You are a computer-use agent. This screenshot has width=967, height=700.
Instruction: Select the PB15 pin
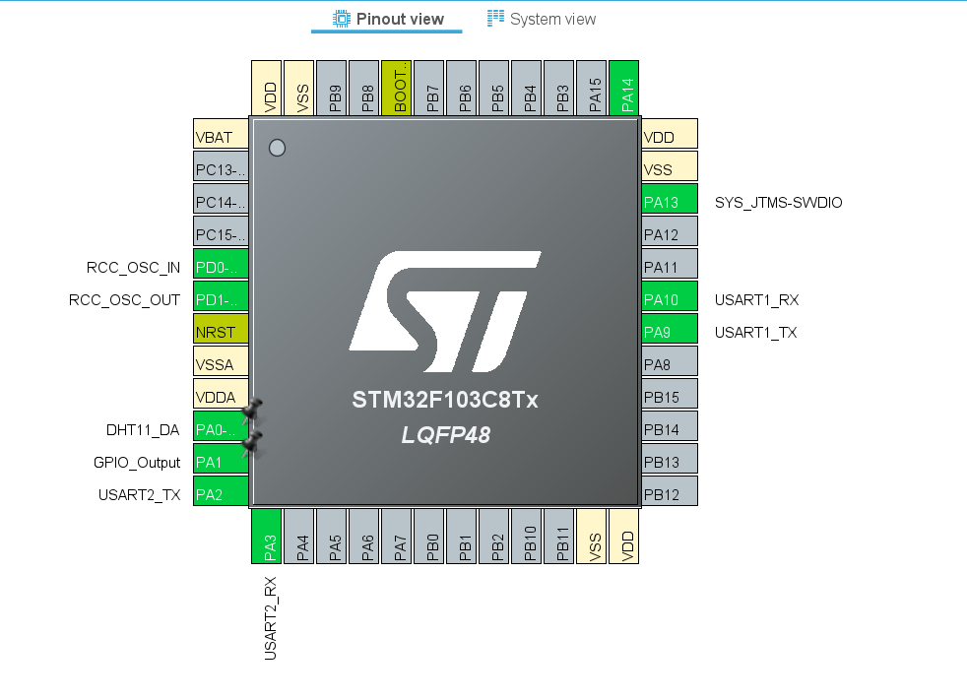670,394
